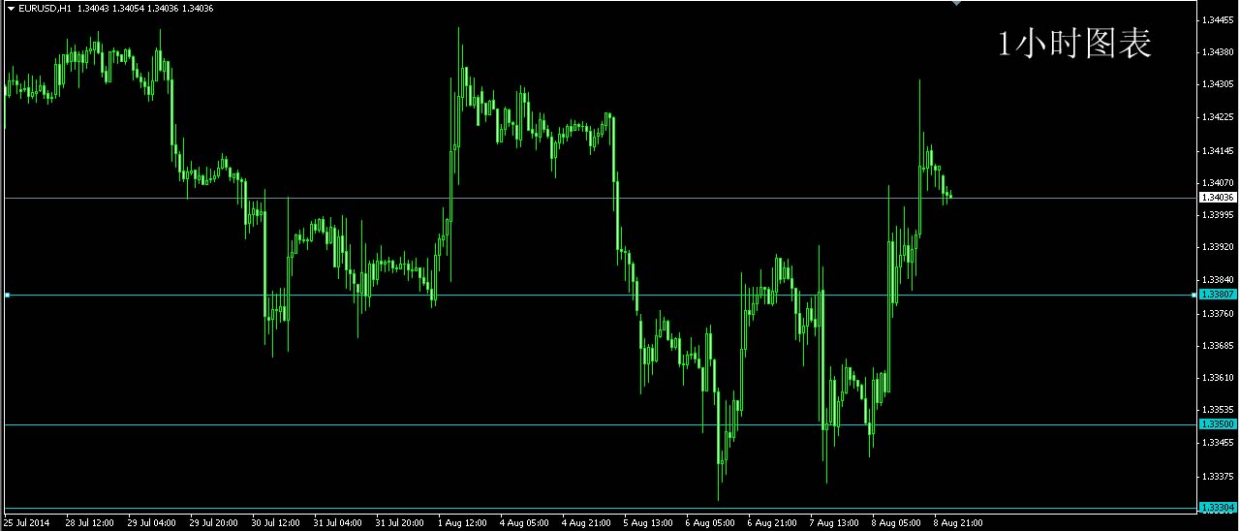The height and width of the screenshot is (531, 1240).
Task: Click the 1.33455 price scale label
Action: tap(1219, 443)
